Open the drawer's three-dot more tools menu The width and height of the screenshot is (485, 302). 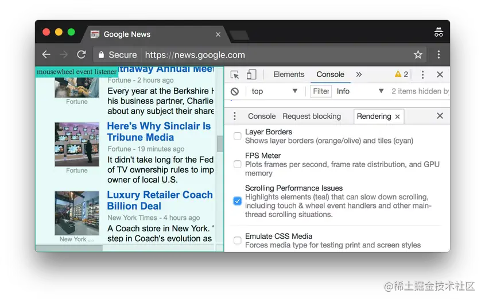tap(234, 116)
